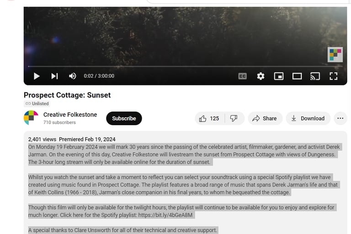Play the Prospect Cottage video
Screen dimensions: 351x234
[37, 76]
